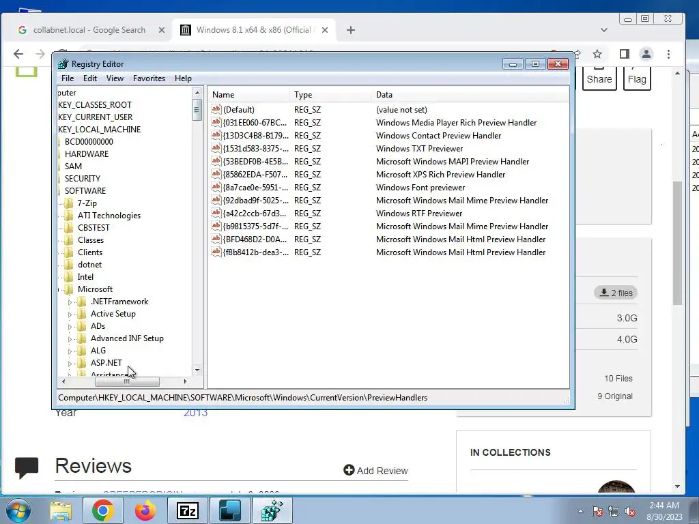
Task: Sort values by the Data column header
Action: tap(470, 94)
